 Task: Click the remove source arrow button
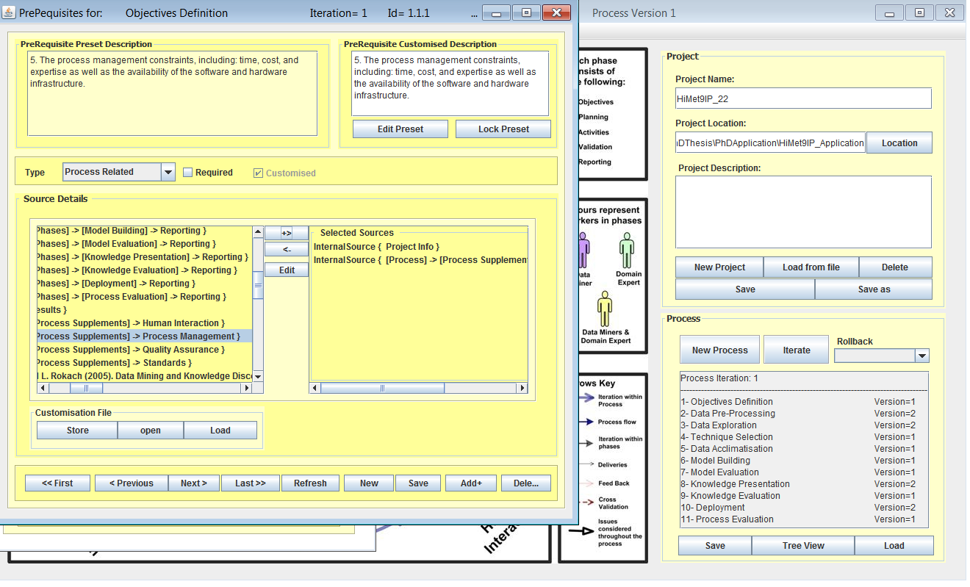pos(287,250)
